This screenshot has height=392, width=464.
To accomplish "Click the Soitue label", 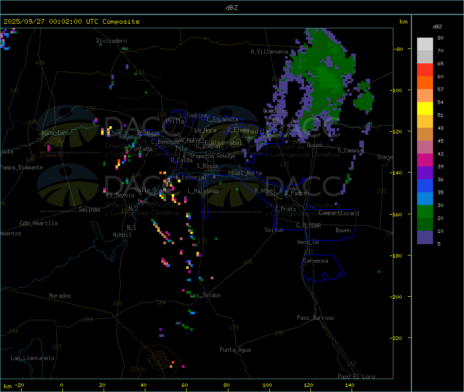I will tap(274, 230).
